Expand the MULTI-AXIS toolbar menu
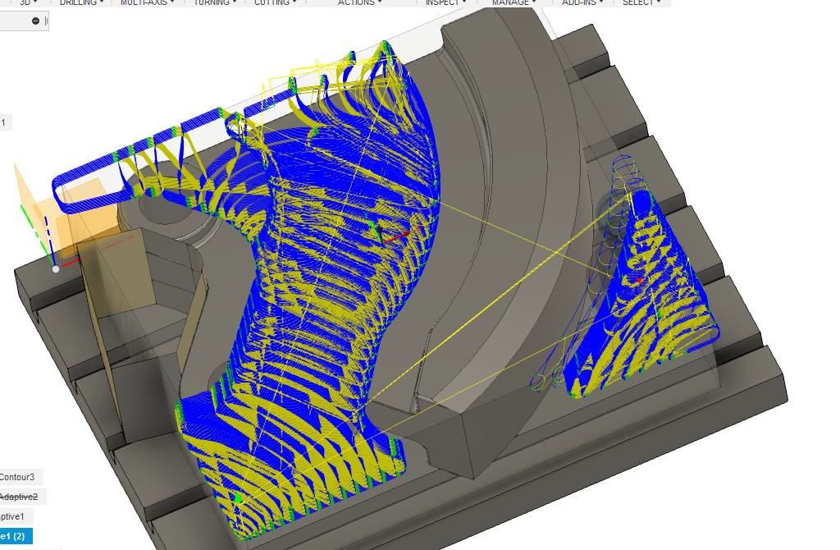 148,2
